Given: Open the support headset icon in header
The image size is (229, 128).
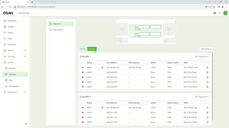Looking at the screenshot, I should pyautogui.click(x=219, y=13).
